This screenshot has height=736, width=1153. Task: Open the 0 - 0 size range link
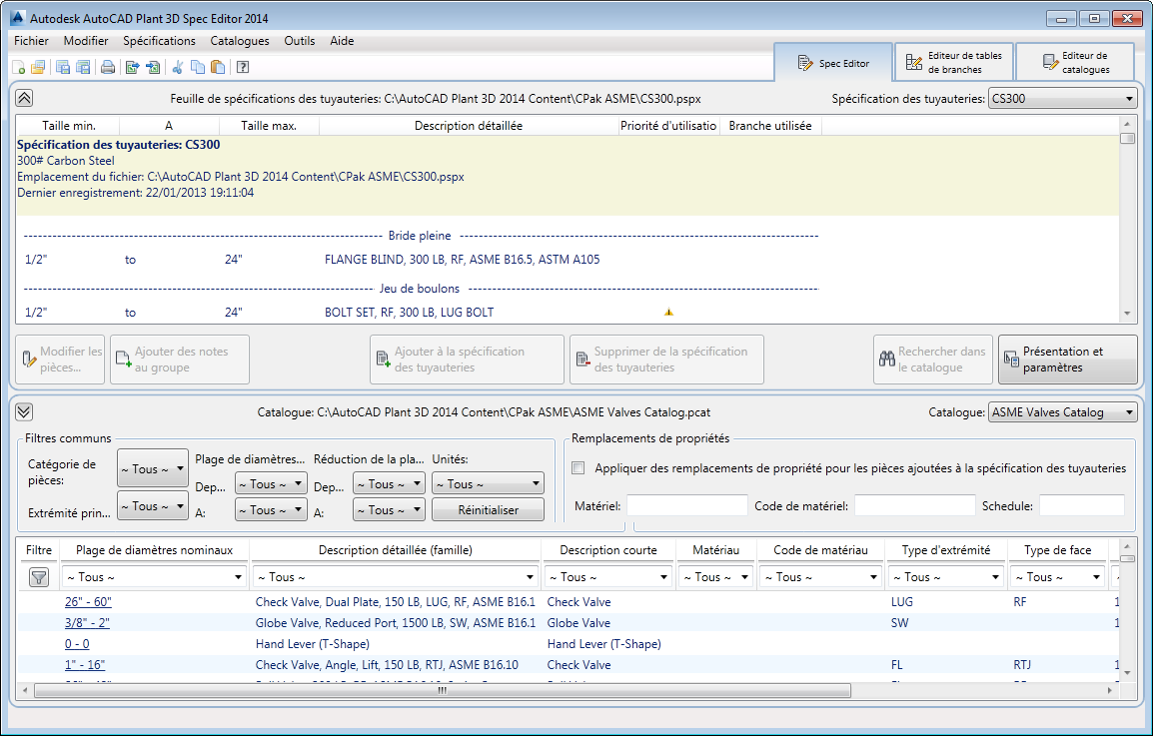point(77,644)
